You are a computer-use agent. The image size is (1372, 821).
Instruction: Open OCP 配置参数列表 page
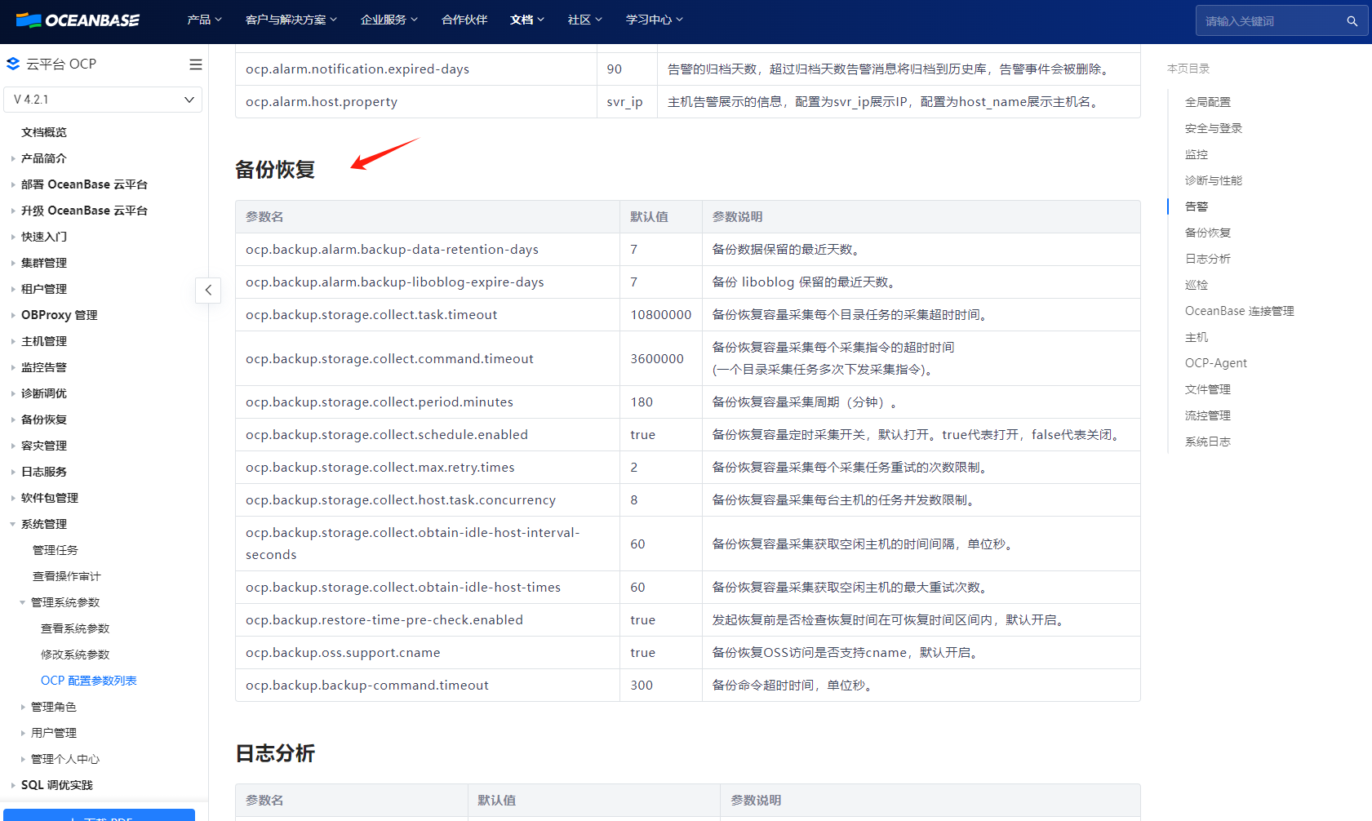pyautogui.click(x=89, y=681)
